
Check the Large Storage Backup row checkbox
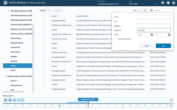(44, 89)
